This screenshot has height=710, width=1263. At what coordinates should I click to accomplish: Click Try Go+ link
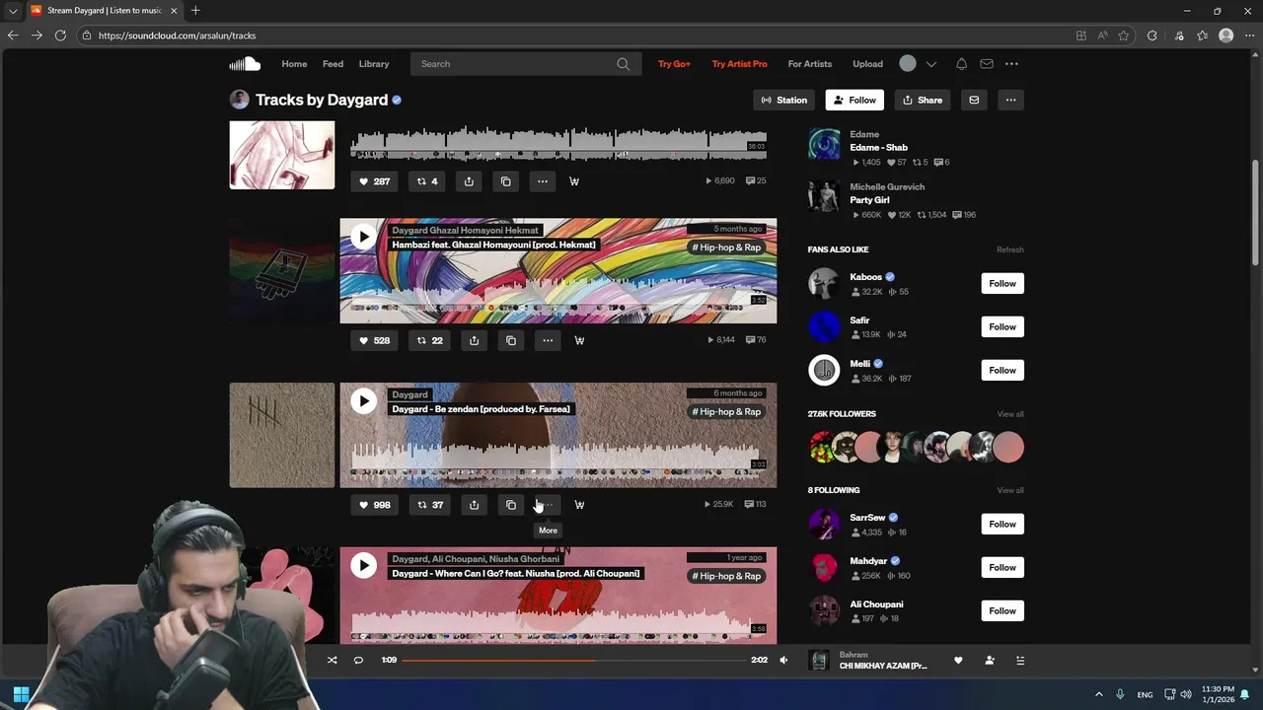674,64
